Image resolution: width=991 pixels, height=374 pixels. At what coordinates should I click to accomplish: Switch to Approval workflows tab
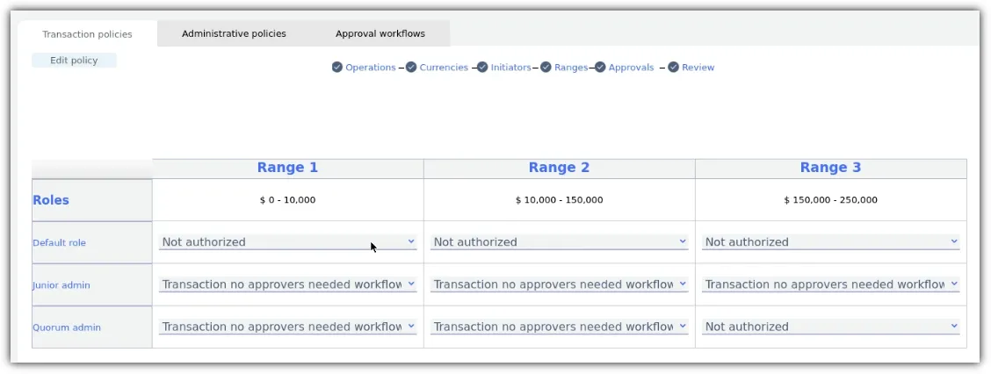pyautogui.click(x=380, y=33)
